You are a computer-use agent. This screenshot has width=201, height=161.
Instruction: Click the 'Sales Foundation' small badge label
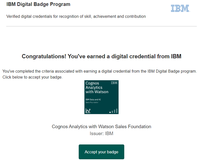pos(92,102)
